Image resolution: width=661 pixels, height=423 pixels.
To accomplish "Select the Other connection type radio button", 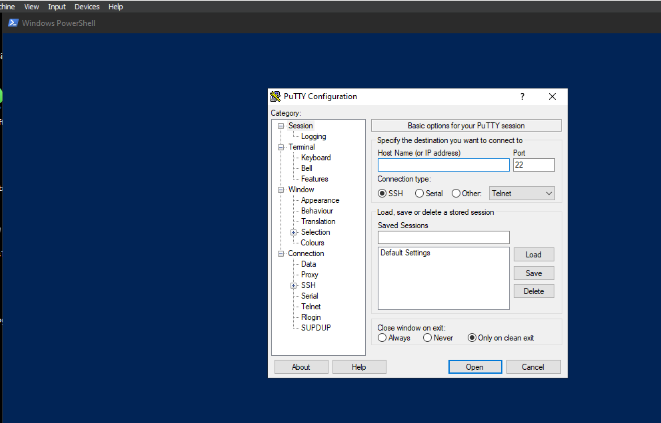I will 456,193.
